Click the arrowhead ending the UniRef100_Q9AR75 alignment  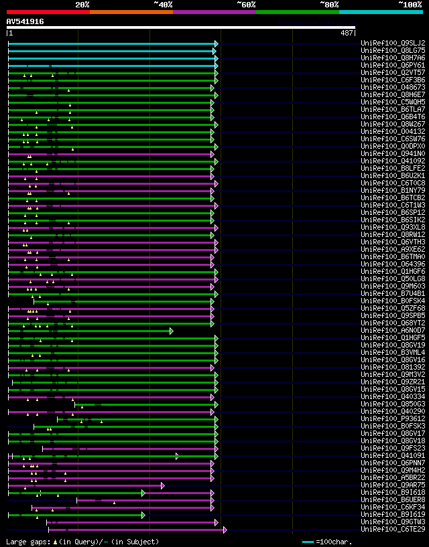(163, 485)
